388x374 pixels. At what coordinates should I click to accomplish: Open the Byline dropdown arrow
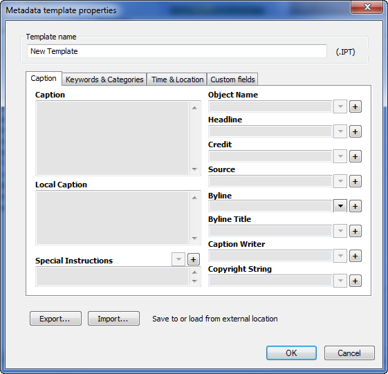click(340, 206)
